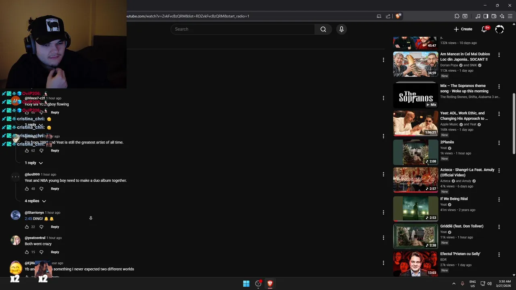Image resolution: width=516 pixels, height=290 pixels.
Task: Open options menu for @Vince7-c2f comment
Action: [383, 98]
